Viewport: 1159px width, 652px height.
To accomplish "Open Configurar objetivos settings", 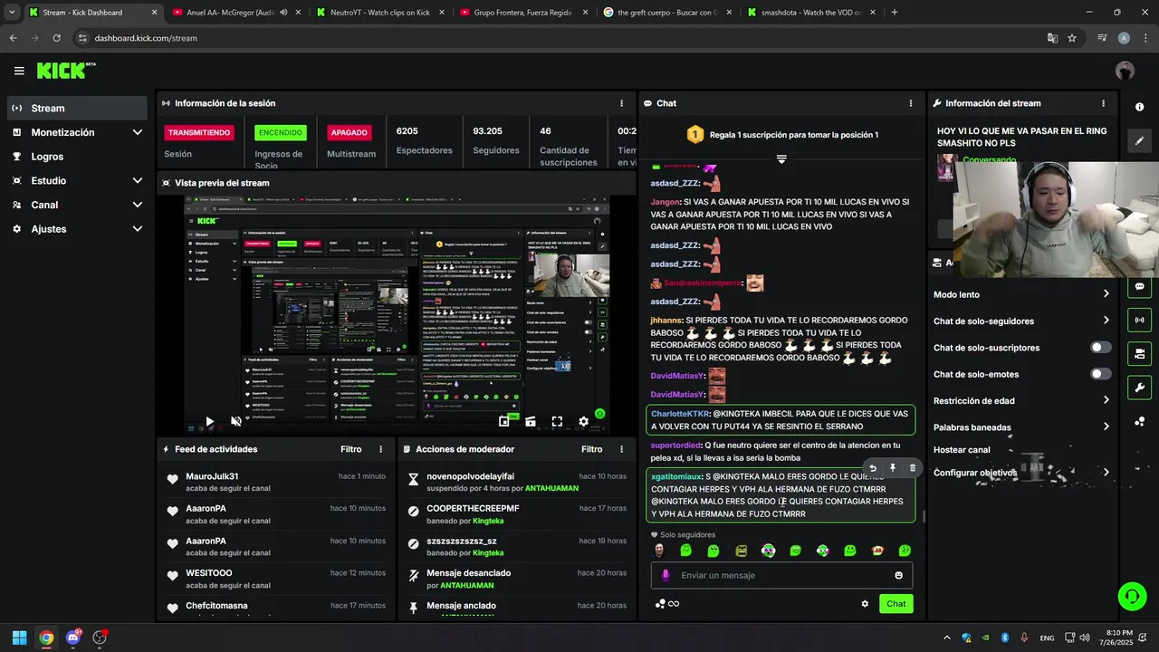I will [1021, 473].
